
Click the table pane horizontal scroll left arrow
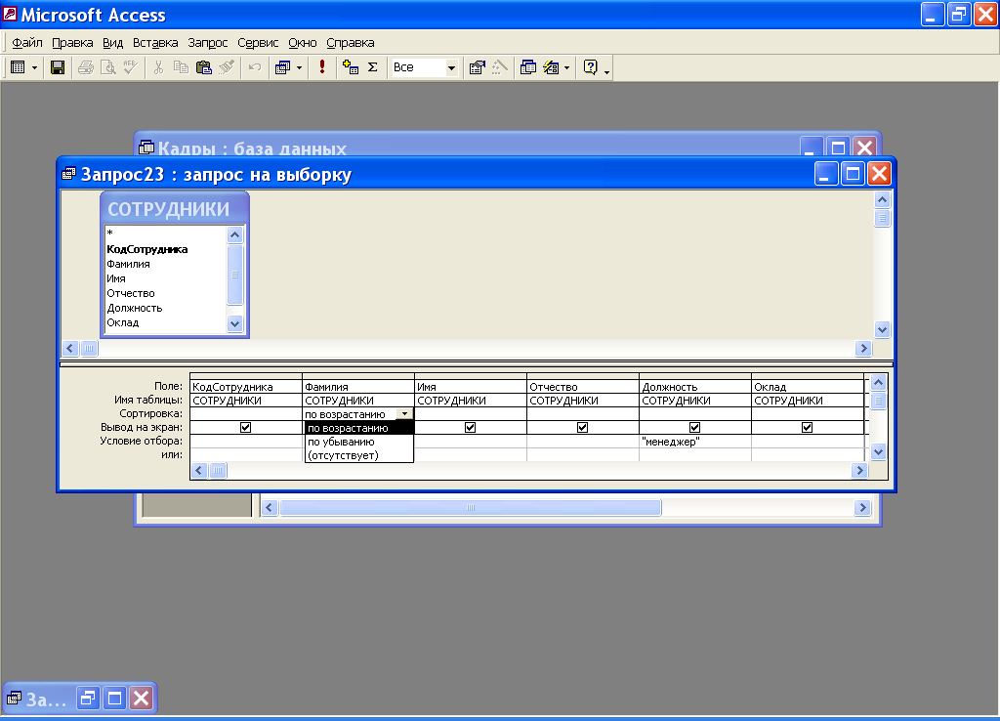point(70,349)
